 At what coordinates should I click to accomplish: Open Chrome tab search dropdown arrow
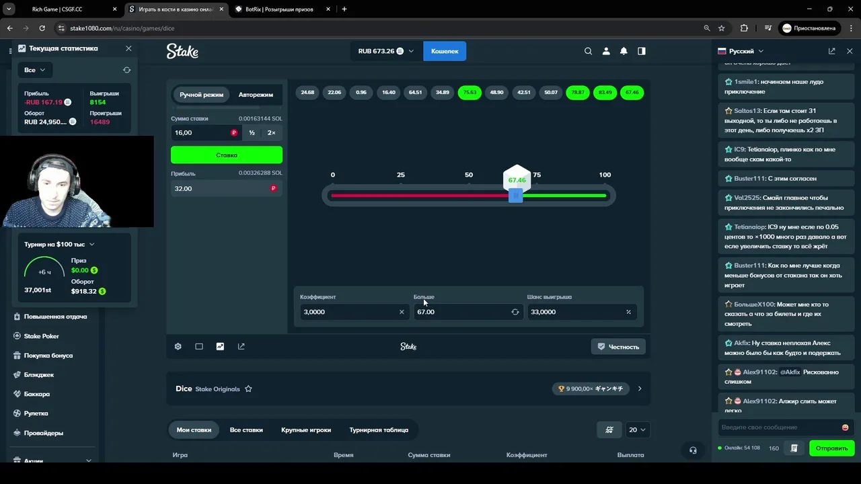pyautogui.click(x=9, y=9)
